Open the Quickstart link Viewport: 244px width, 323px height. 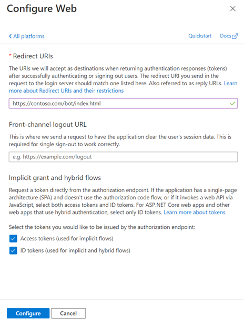[200, 36]
